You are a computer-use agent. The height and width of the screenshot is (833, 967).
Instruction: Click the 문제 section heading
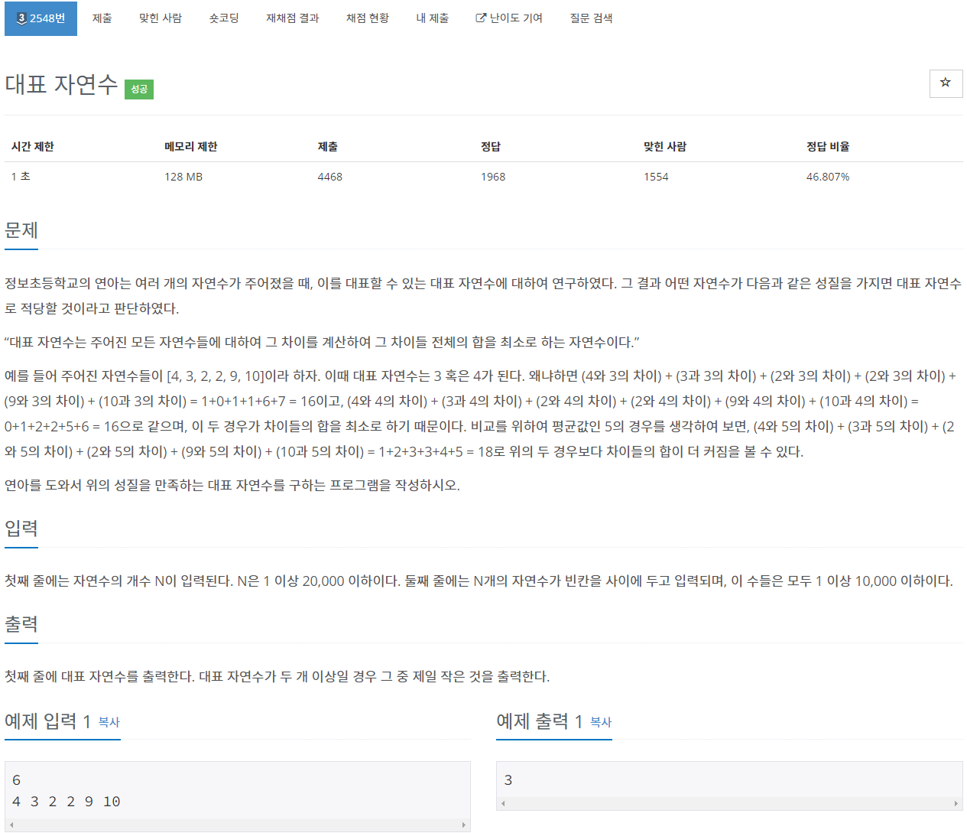click(x=21, y=230)
